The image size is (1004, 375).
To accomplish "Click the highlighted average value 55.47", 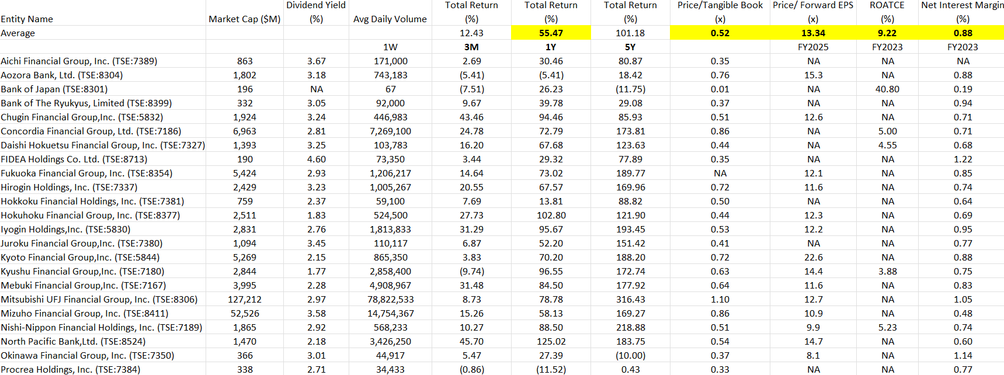I will pos(551,33).
